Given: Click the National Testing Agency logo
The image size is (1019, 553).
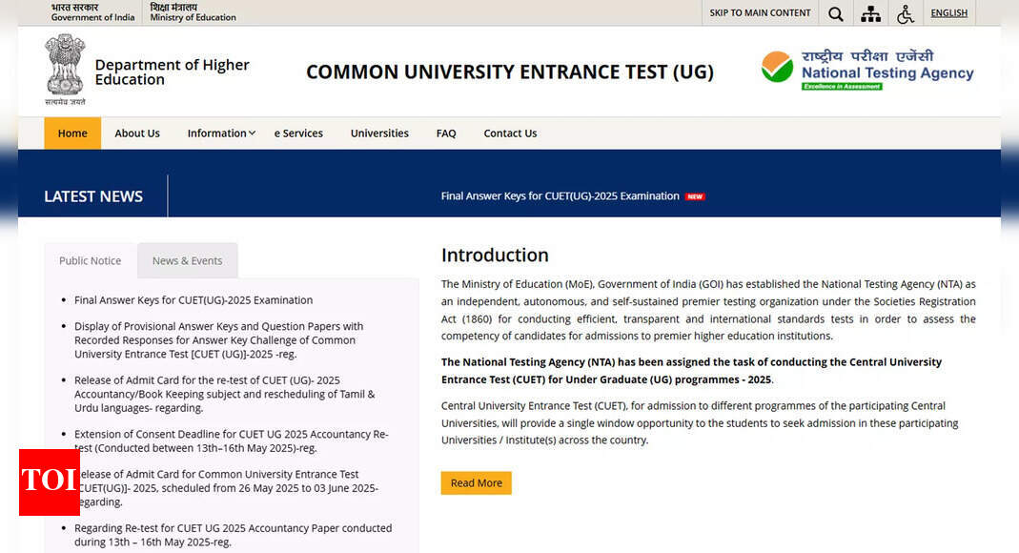Looking at the screenshot, I should click(x=866, y=70).
